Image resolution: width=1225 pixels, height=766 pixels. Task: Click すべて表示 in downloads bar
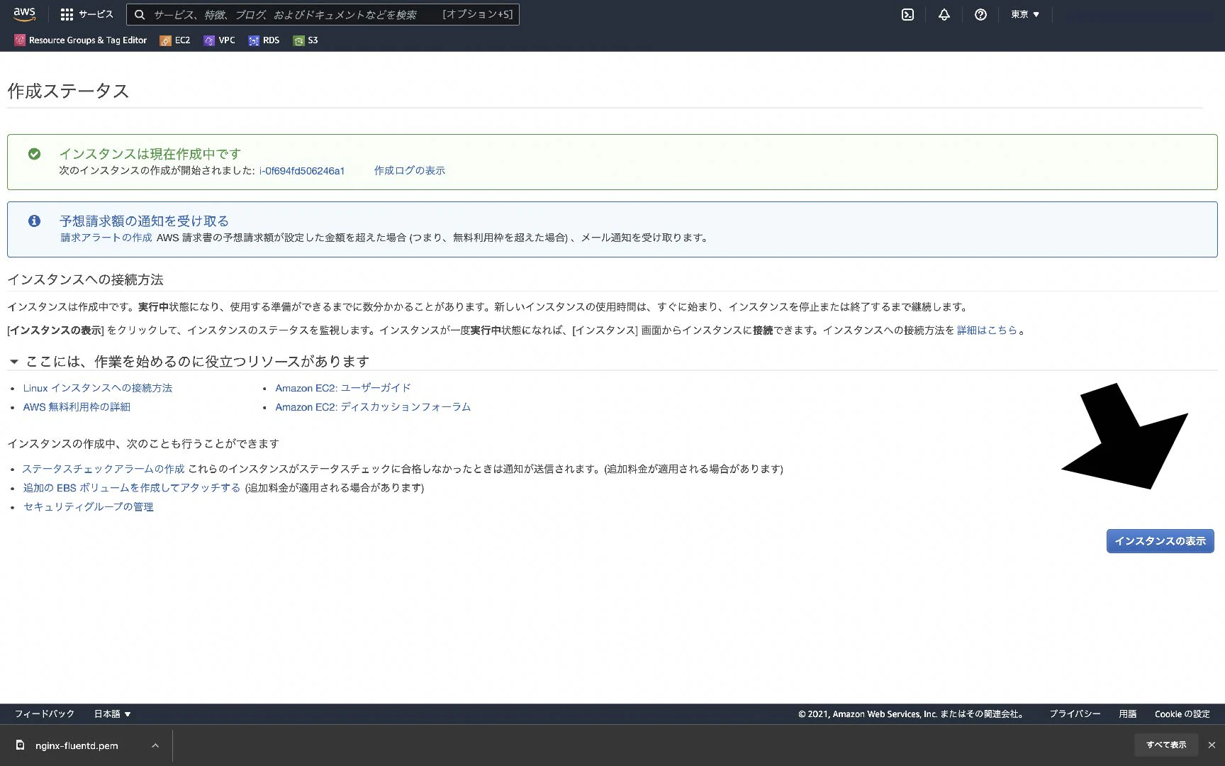1166,745
